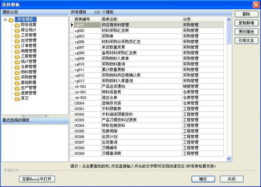Open the 其它 folder icon
The image size is (261, 187).
17,99
